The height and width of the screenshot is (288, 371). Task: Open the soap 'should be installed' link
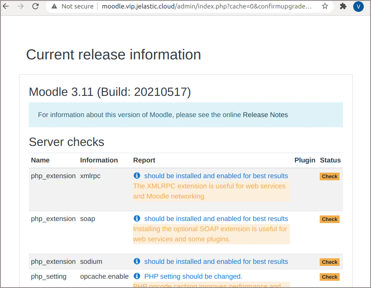point(216,219)
